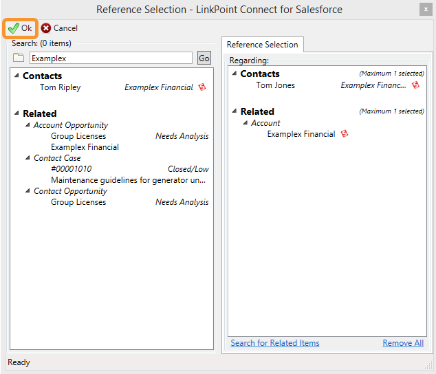Collapse the Contact Case node

pos(28,157)
